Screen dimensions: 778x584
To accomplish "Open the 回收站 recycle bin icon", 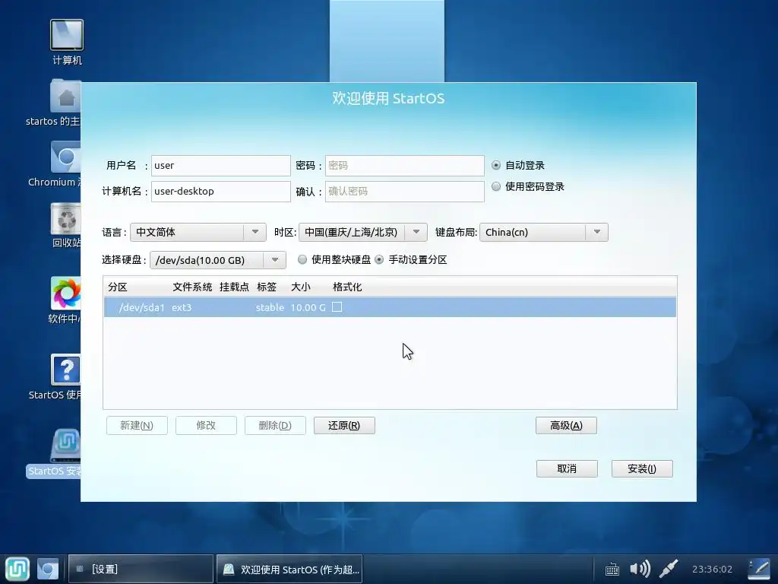I will (x=65, y=219).
